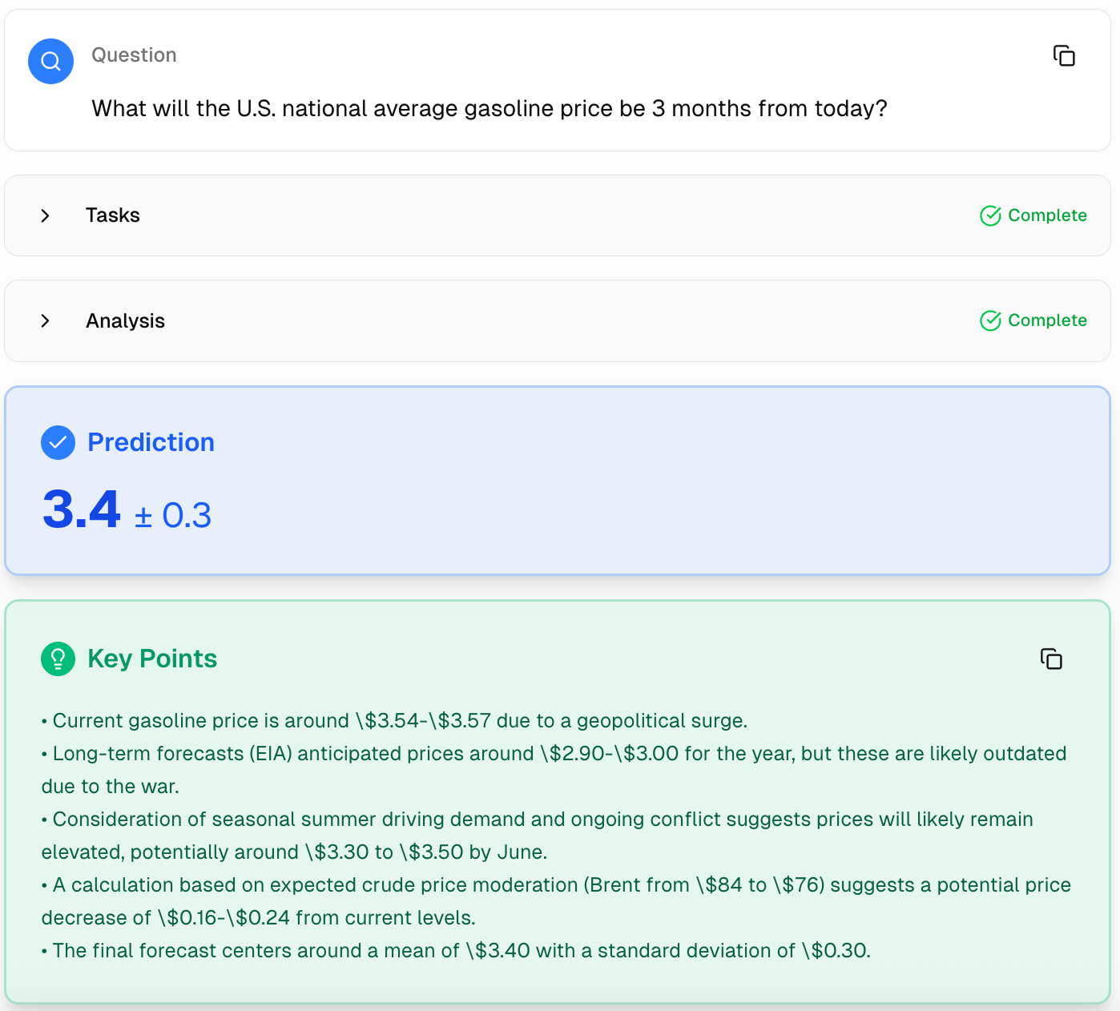1120x1011 pixels.
Task: Click the Analysis row green check icon
Action: click(990, 320)
